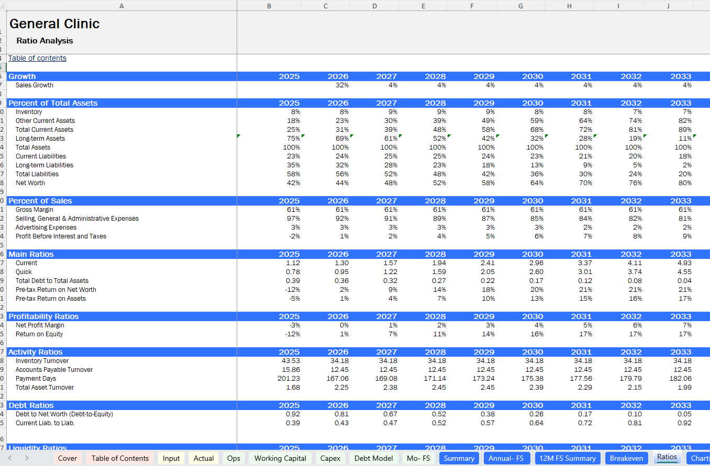The width and height of the screenshot is (710, 466).
Task: Open the Table of contents link
Action: (x=37, y=58)
